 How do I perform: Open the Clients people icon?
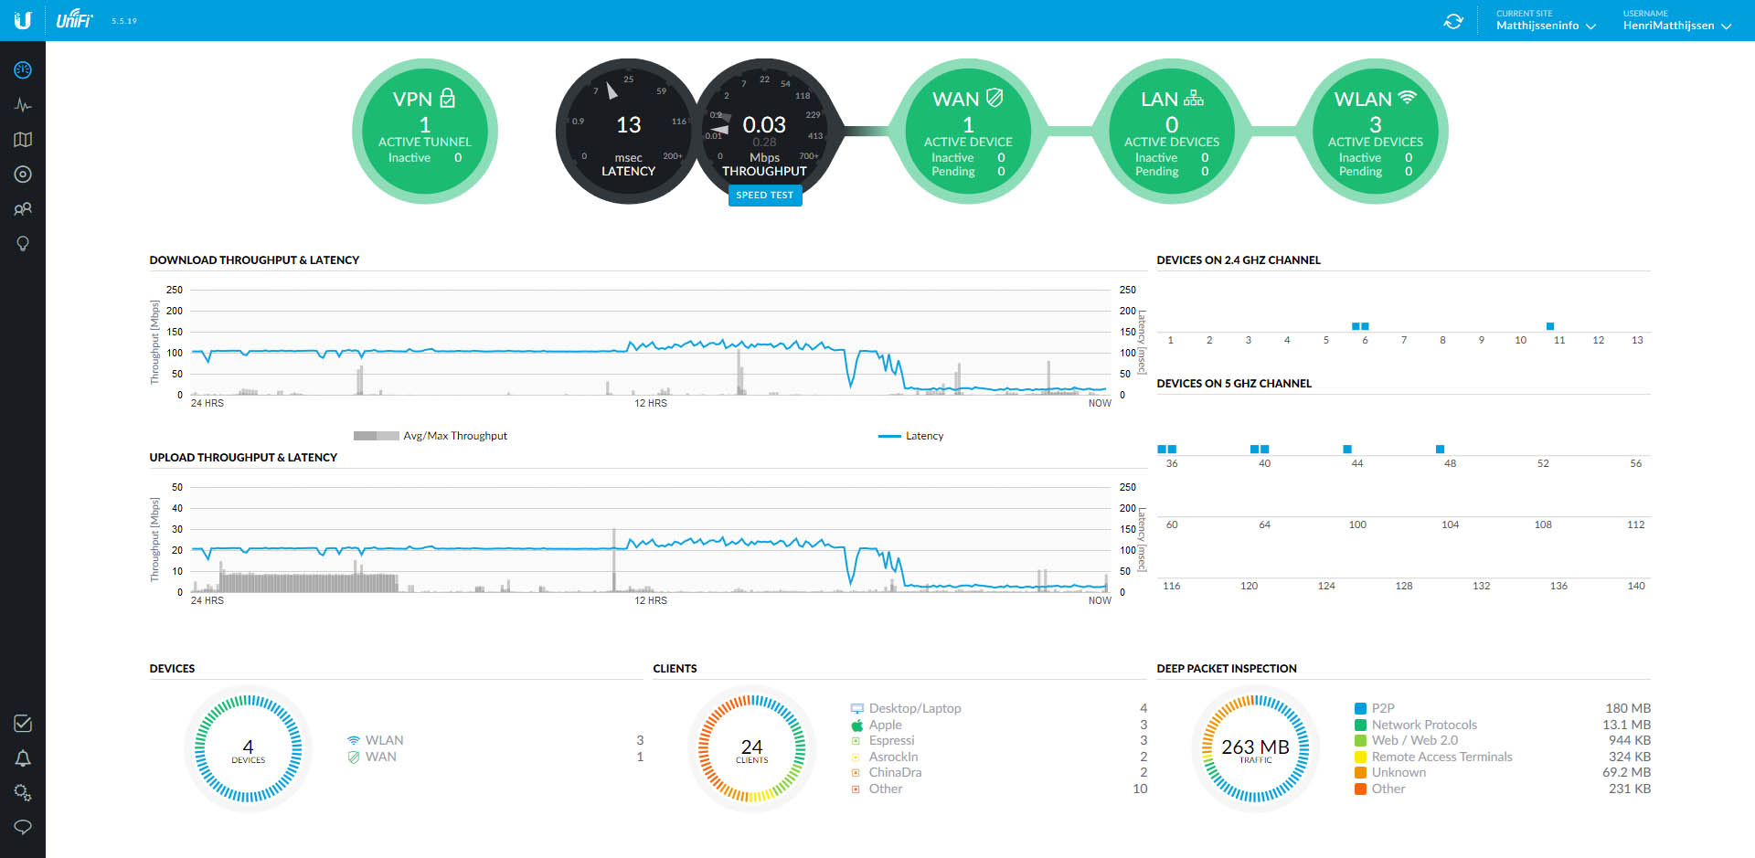23,209
